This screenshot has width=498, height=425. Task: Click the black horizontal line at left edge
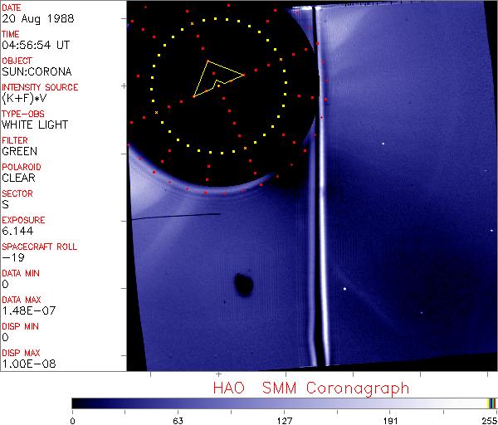(x=174, y=216)
